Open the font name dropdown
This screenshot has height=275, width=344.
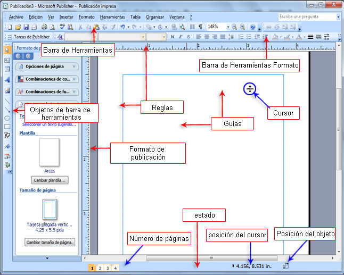[x=143, y=37]
